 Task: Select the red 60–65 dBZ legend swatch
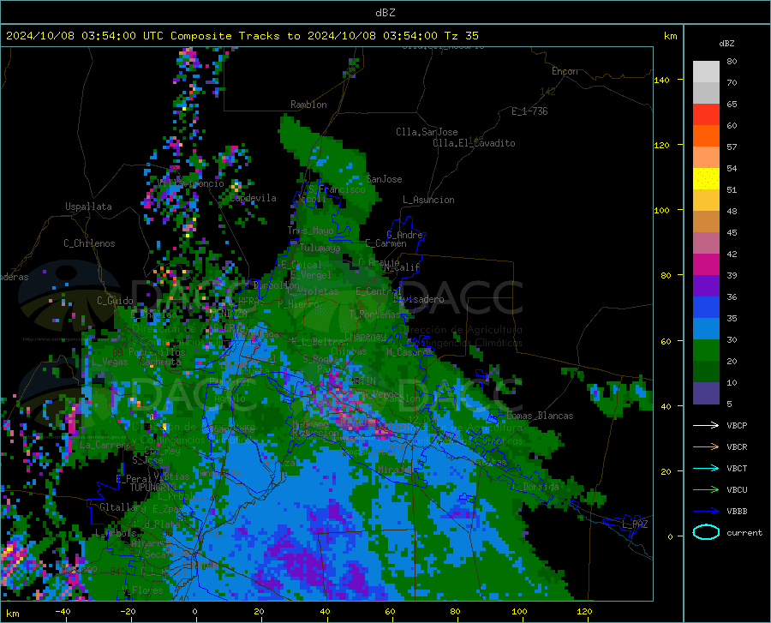[x=706, y=115]
